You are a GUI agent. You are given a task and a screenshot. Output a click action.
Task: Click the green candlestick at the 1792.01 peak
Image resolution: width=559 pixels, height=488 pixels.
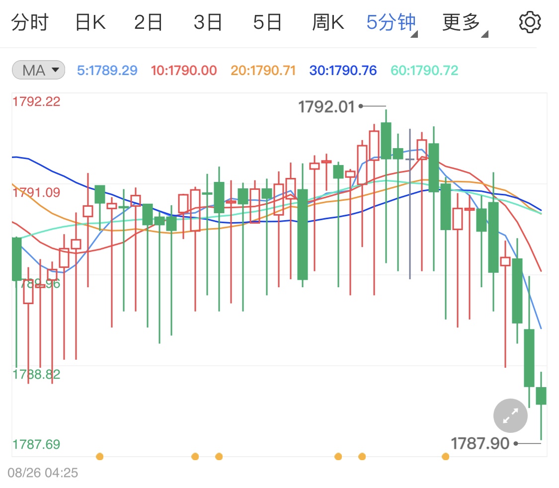pos(386,141)
